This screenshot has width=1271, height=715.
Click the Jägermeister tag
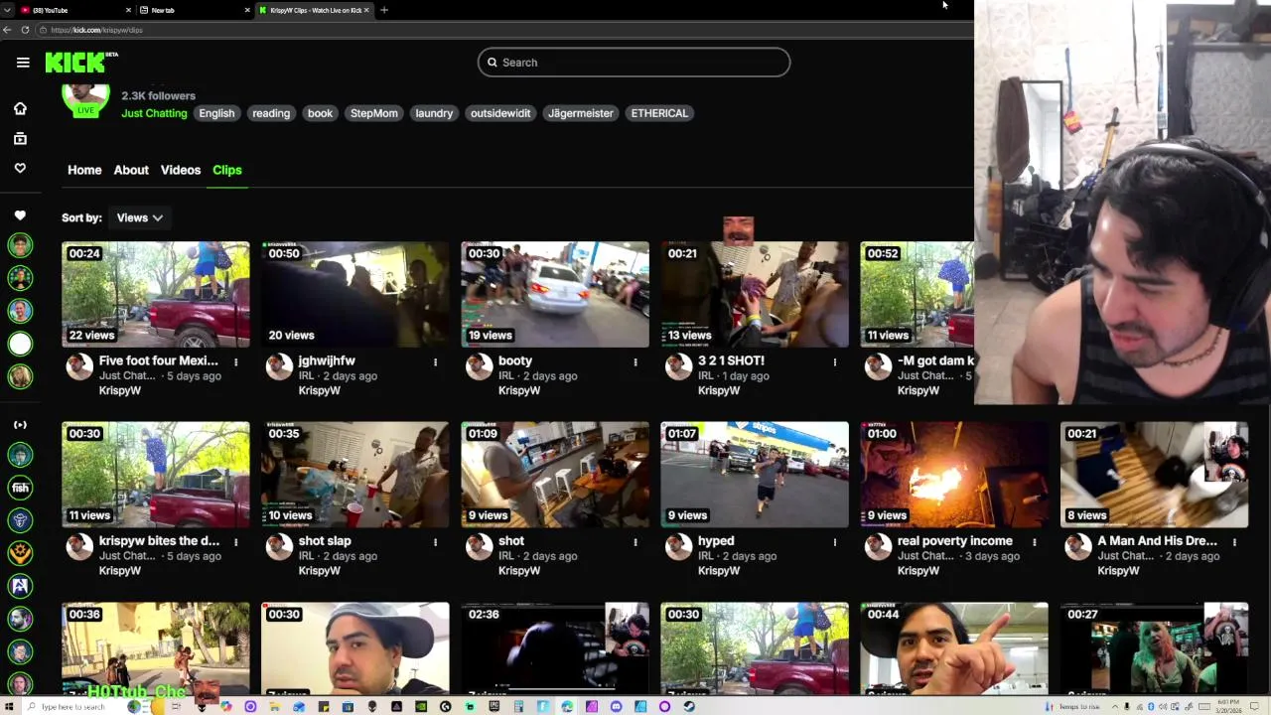pos(581,113)
